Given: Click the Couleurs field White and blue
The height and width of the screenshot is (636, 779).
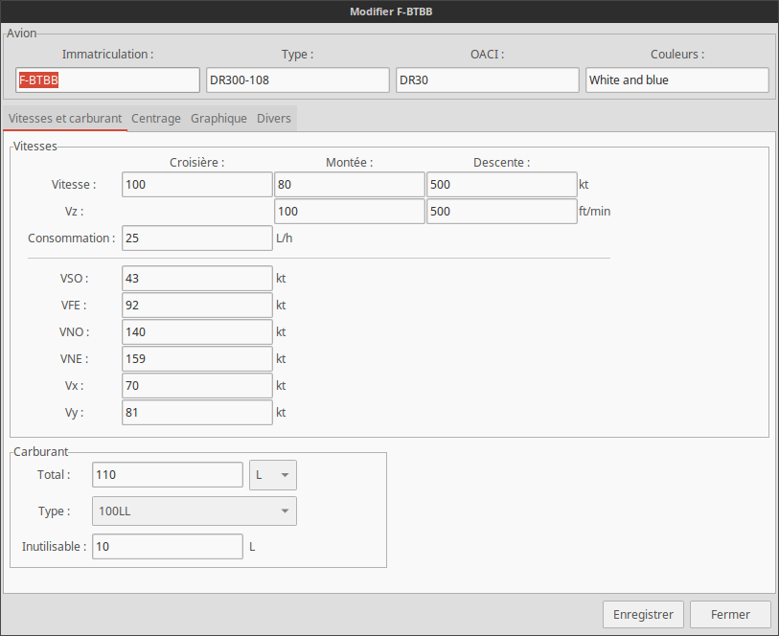Looking at the screenshot, I should pos(677,79).
